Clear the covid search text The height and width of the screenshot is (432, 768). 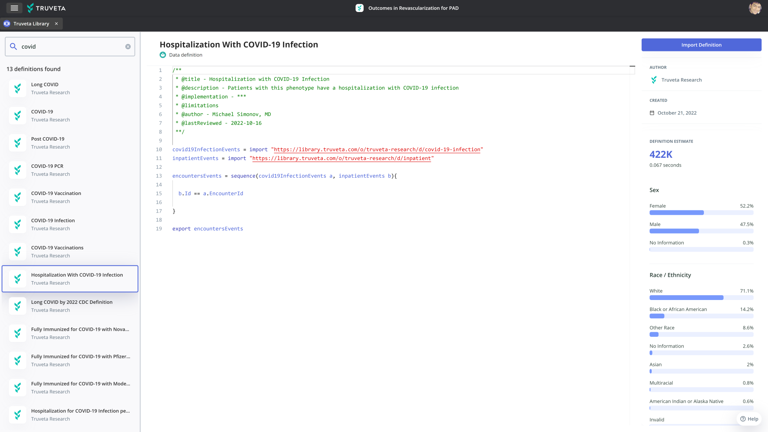(x=128, y=46)
